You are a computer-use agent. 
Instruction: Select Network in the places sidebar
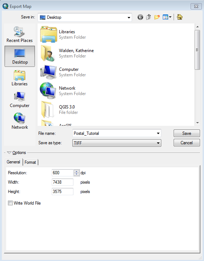tap(20, 121)
